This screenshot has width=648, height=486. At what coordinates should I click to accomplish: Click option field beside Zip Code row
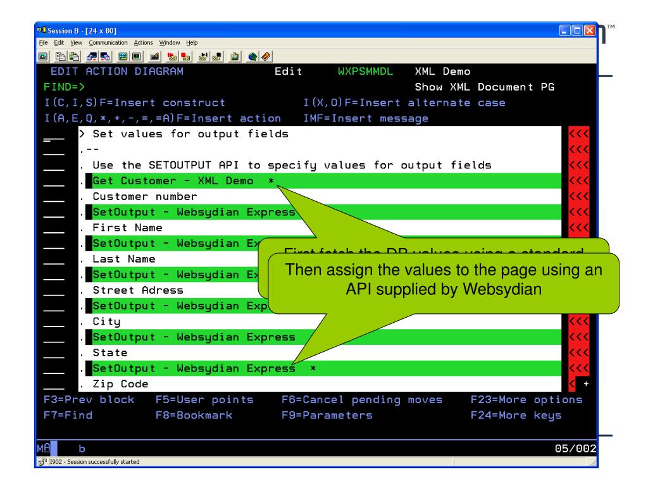(54, 385)
